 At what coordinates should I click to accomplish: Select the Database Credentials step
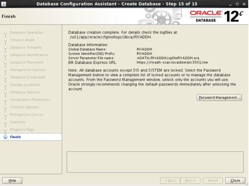tap(28, 77)
